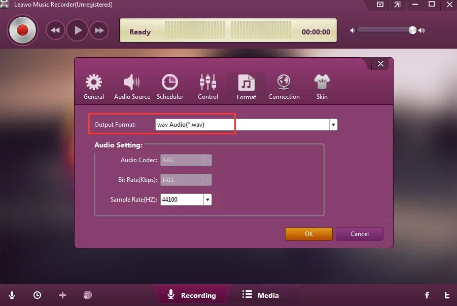457x306 pixels.
Task: Click the Facebook icon at bottom right
Action: 427,295
